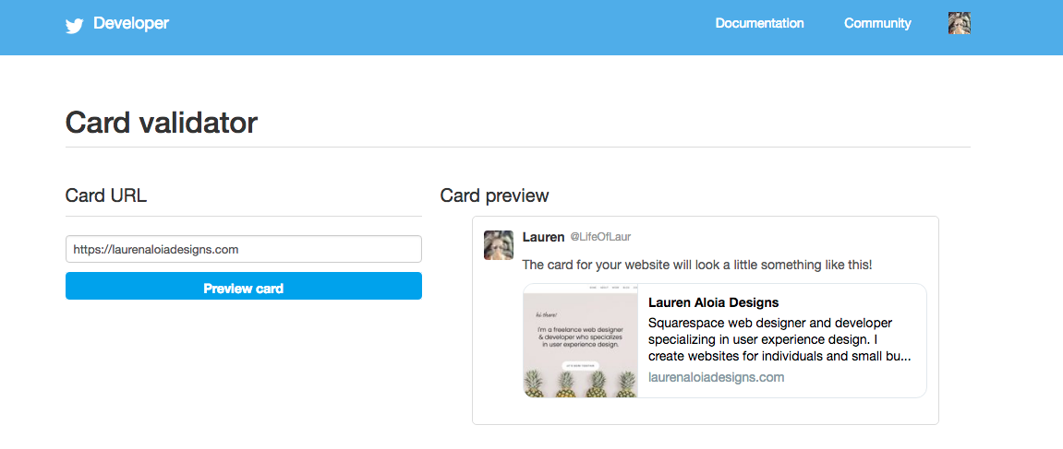This screenshot has width=1063, height=449.
Task: Click the pineapple website thumbnail image
Action: click(x=580, y=340)
